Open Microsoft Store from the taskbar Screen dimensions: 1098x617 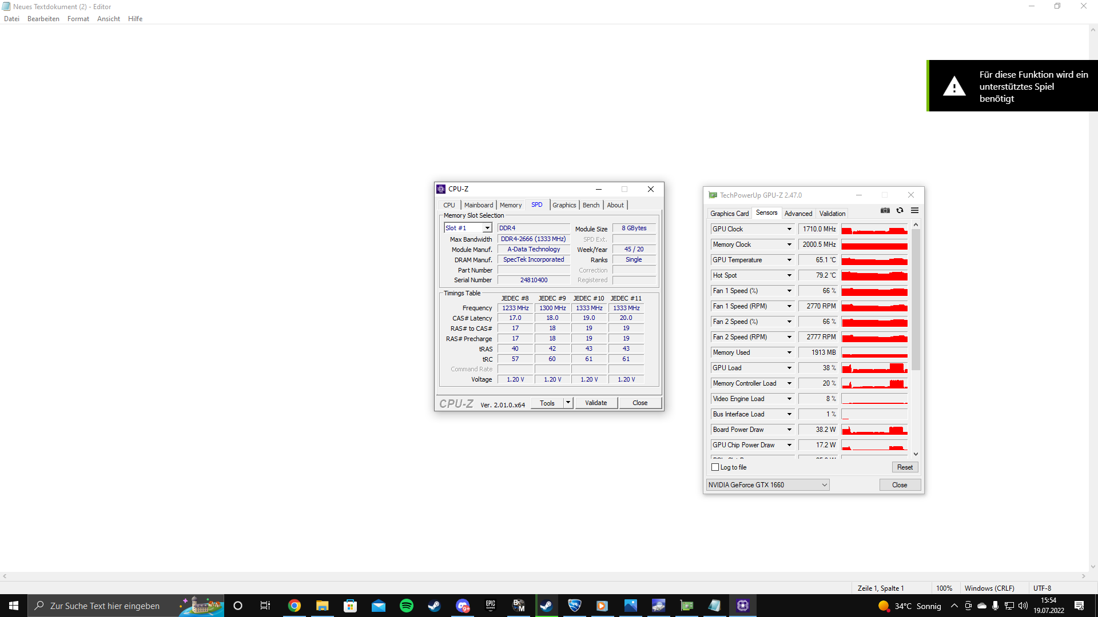pos(351,606)
